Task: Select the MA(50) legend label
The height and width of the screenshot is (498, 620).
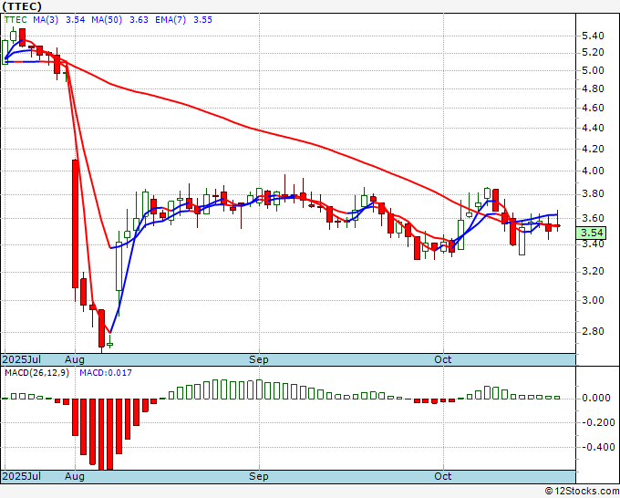Action: (107, 20)
